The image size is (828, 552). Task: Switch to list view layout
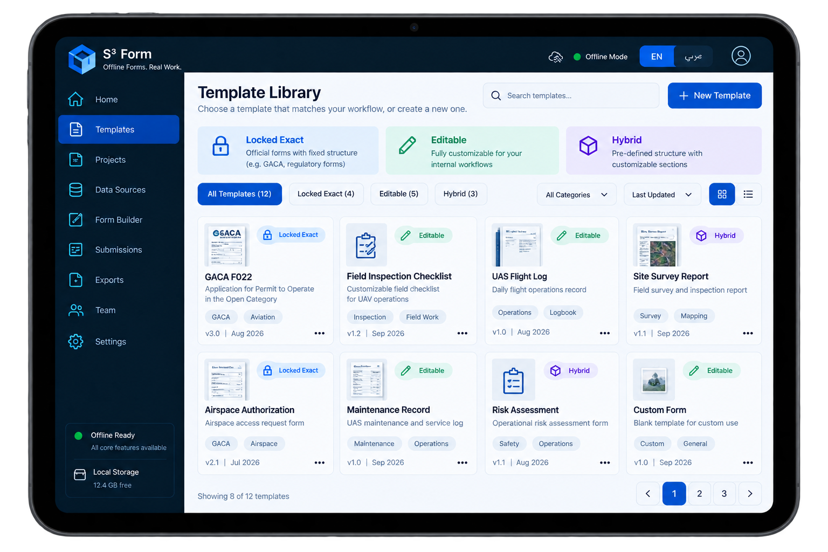coord(748,194)
